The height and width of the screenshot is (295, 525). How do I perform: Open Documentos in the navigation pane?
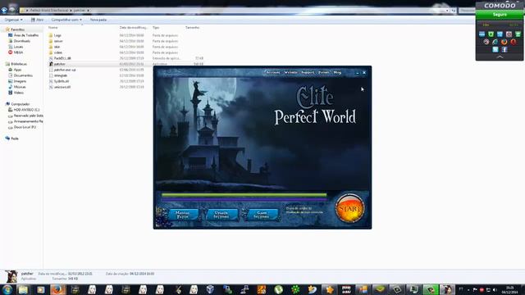(23, 75)
